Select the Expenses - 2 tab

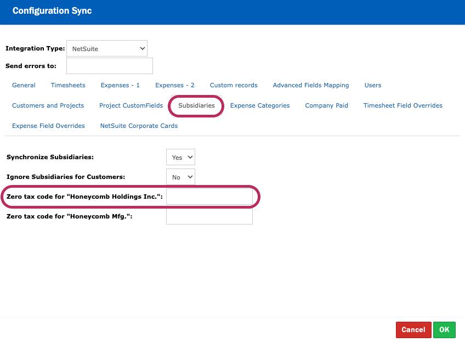click(x=175, y=85)
